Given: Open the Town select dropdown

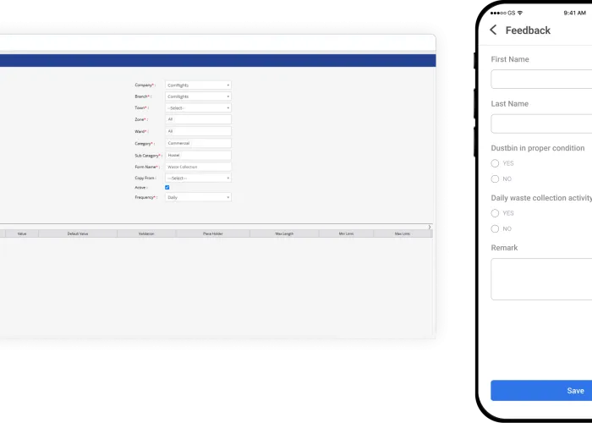Looking at the screenshot, I should click(x=198, y=108).
